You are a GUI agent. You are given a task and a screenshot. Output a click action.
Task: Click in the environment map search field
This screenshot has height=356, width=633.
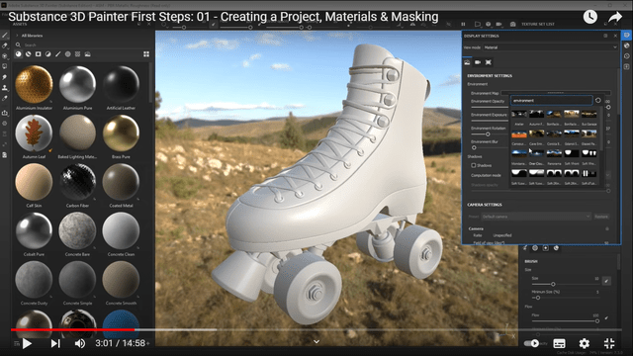(x=552, y=101)
